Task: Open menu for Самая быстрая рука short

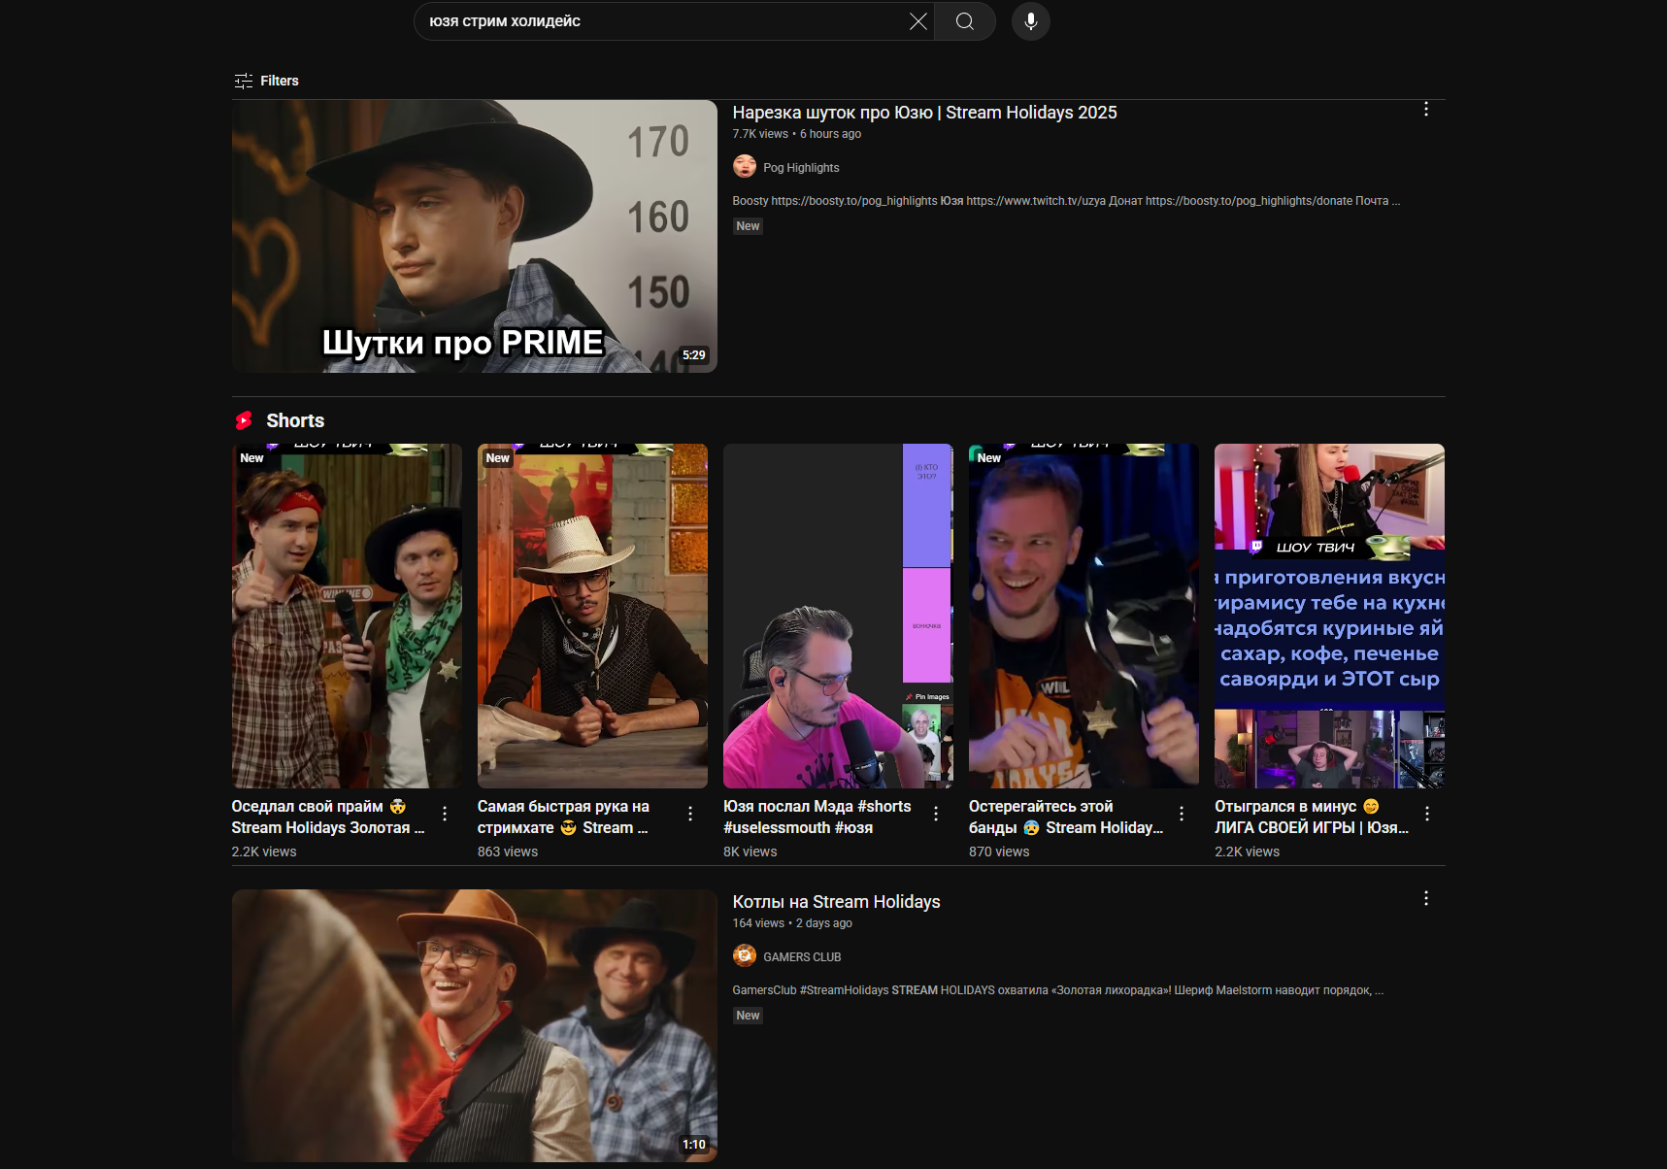Action: pos(690,814)
